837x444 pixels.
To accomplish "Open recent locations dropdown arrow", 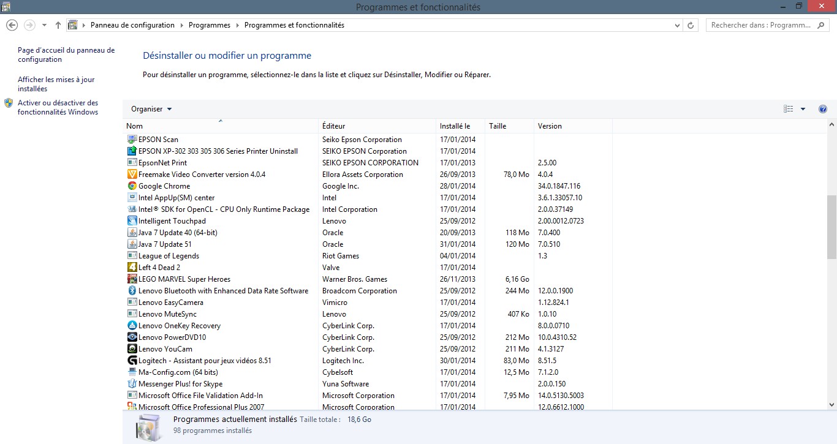I will 44,25.
